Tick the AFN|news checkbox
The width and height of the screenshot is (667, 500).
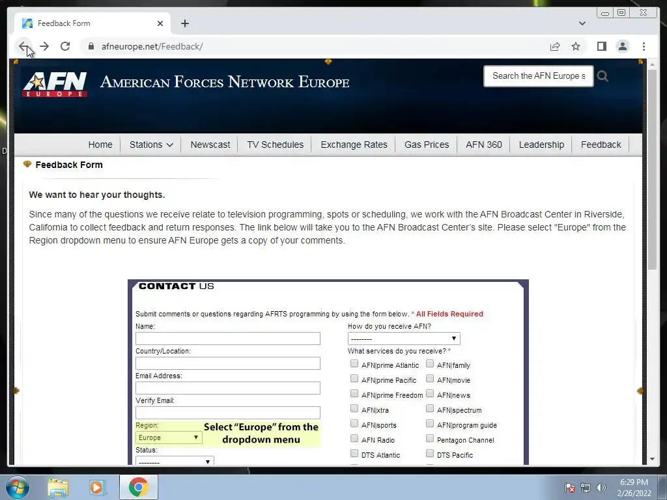tap(430, 393)
